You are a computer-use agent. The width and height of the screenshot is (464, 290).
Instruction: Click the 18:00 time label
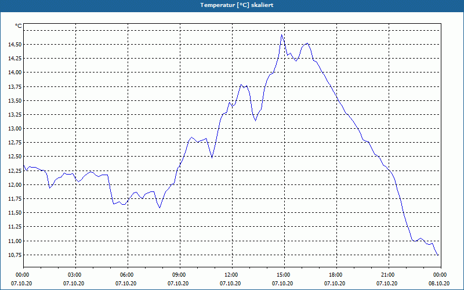tap(337, 275)
